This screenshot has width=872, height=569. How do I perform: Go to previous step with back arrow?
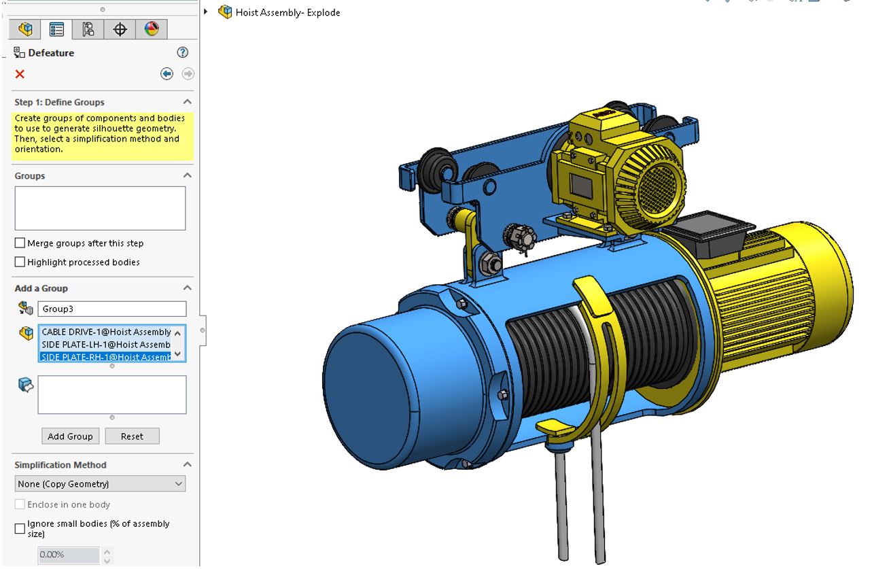click(167, 73)
